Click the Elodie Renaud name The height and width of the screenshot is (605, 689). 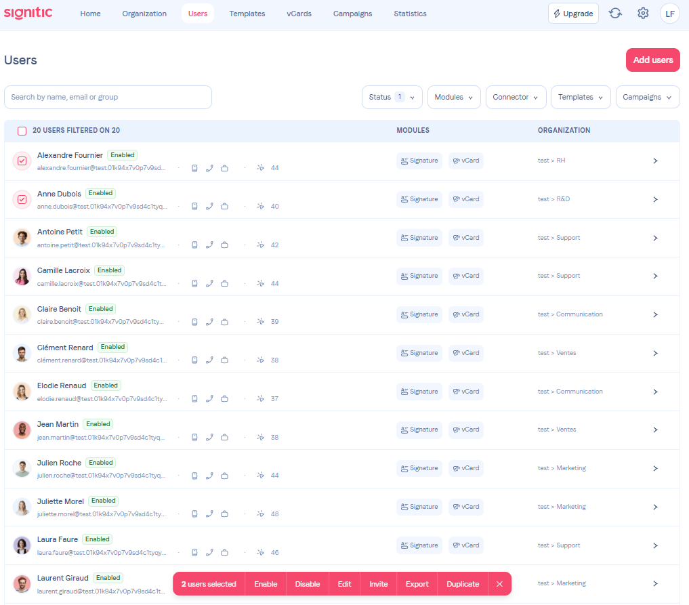pyautogui.click(x=62, y=385)
